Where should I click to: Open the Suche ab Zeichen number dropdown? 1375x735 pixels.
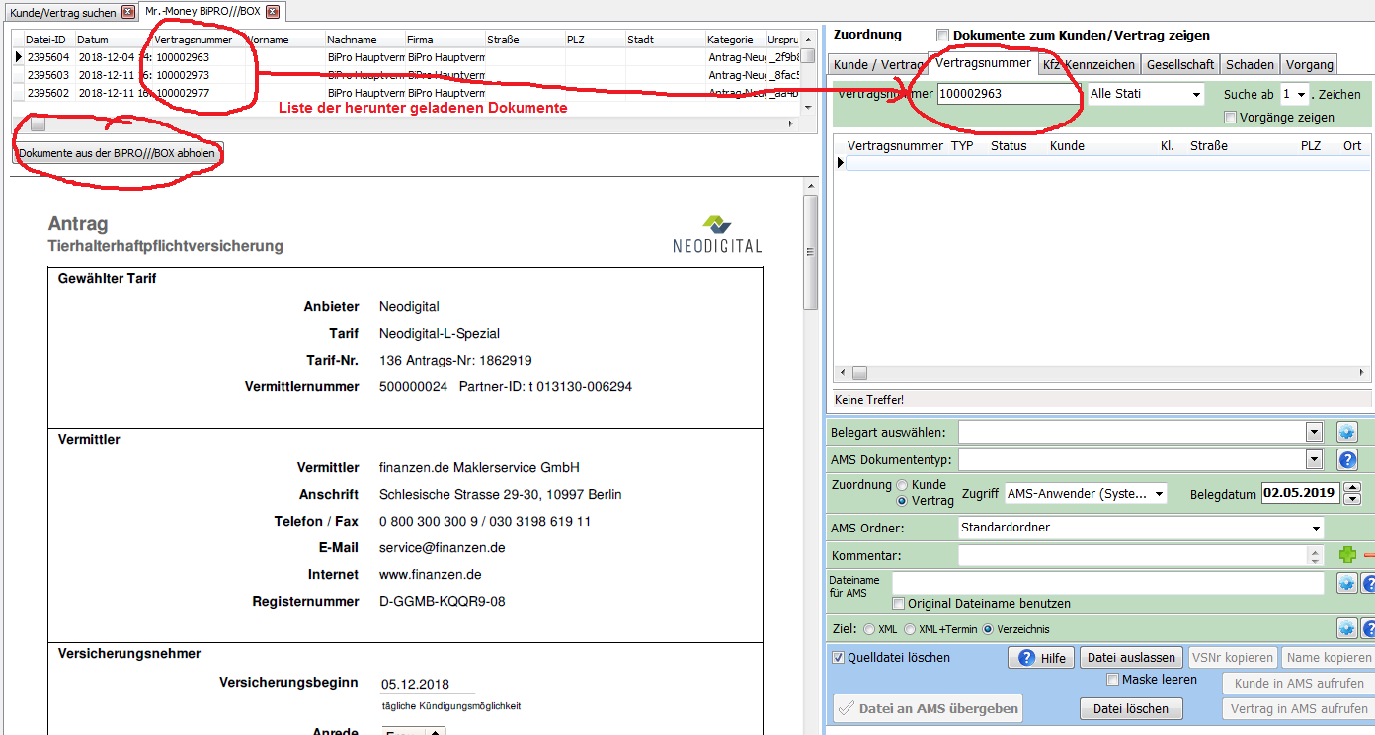(x=1301, y=95)
